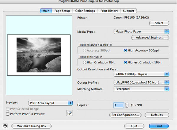Viewport: 177px width, 130px height.
Task: Click the preview information icon button
Action: click(69, 113)
